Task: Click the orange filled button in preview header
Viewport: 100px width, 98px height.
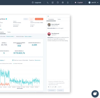Action: (39, 19)
